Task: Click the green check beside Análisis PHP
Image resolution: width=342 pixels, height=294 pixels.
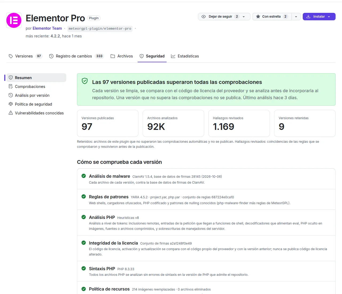Action: (84, 217)
